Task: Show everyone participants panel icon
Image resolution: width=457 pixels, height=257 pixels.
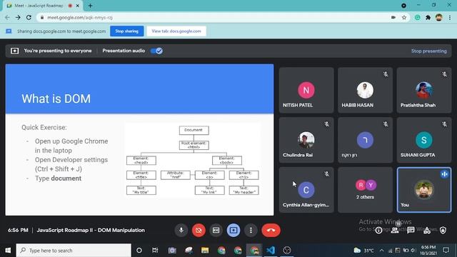Action: (x=395, y=231)
